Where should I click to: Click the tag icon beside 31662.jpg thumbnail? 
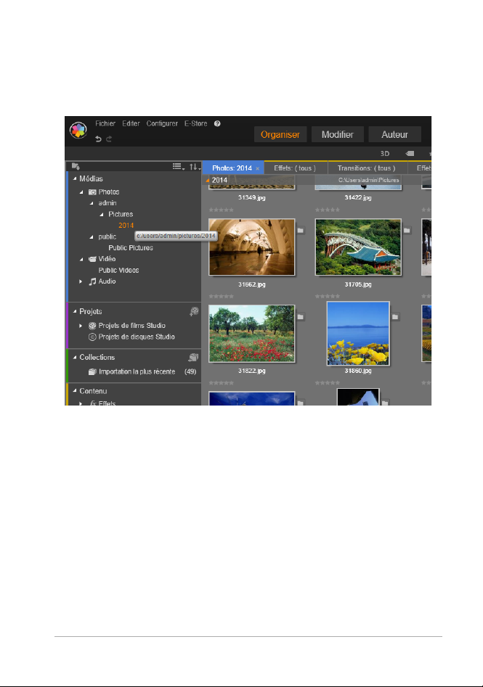point(301,230)
